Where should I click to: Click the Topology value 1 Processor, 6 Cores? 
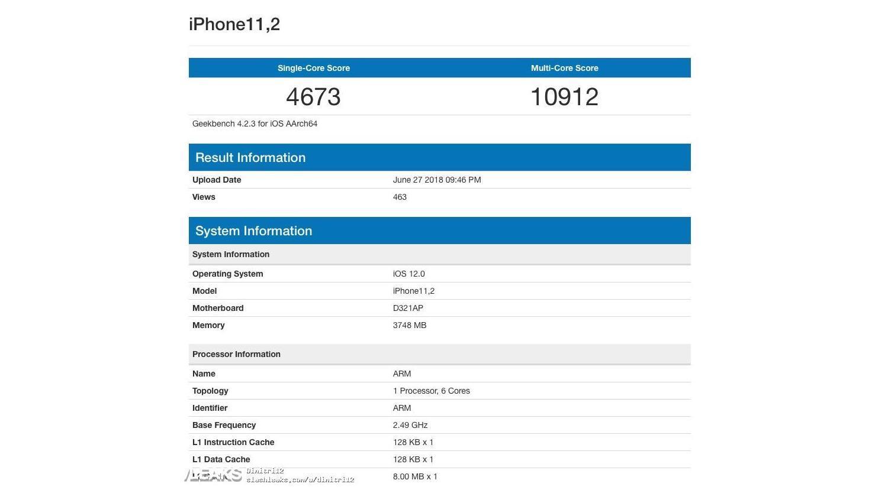(x=432, y=391)
